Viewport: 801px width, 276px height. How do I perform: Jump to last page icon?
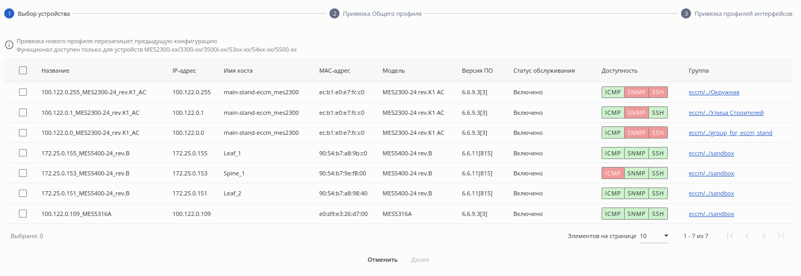[780, 236]
